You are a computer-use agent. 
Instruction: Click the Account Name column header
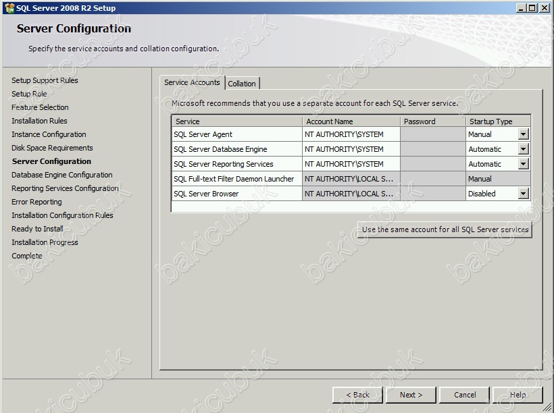click(351, 121)
